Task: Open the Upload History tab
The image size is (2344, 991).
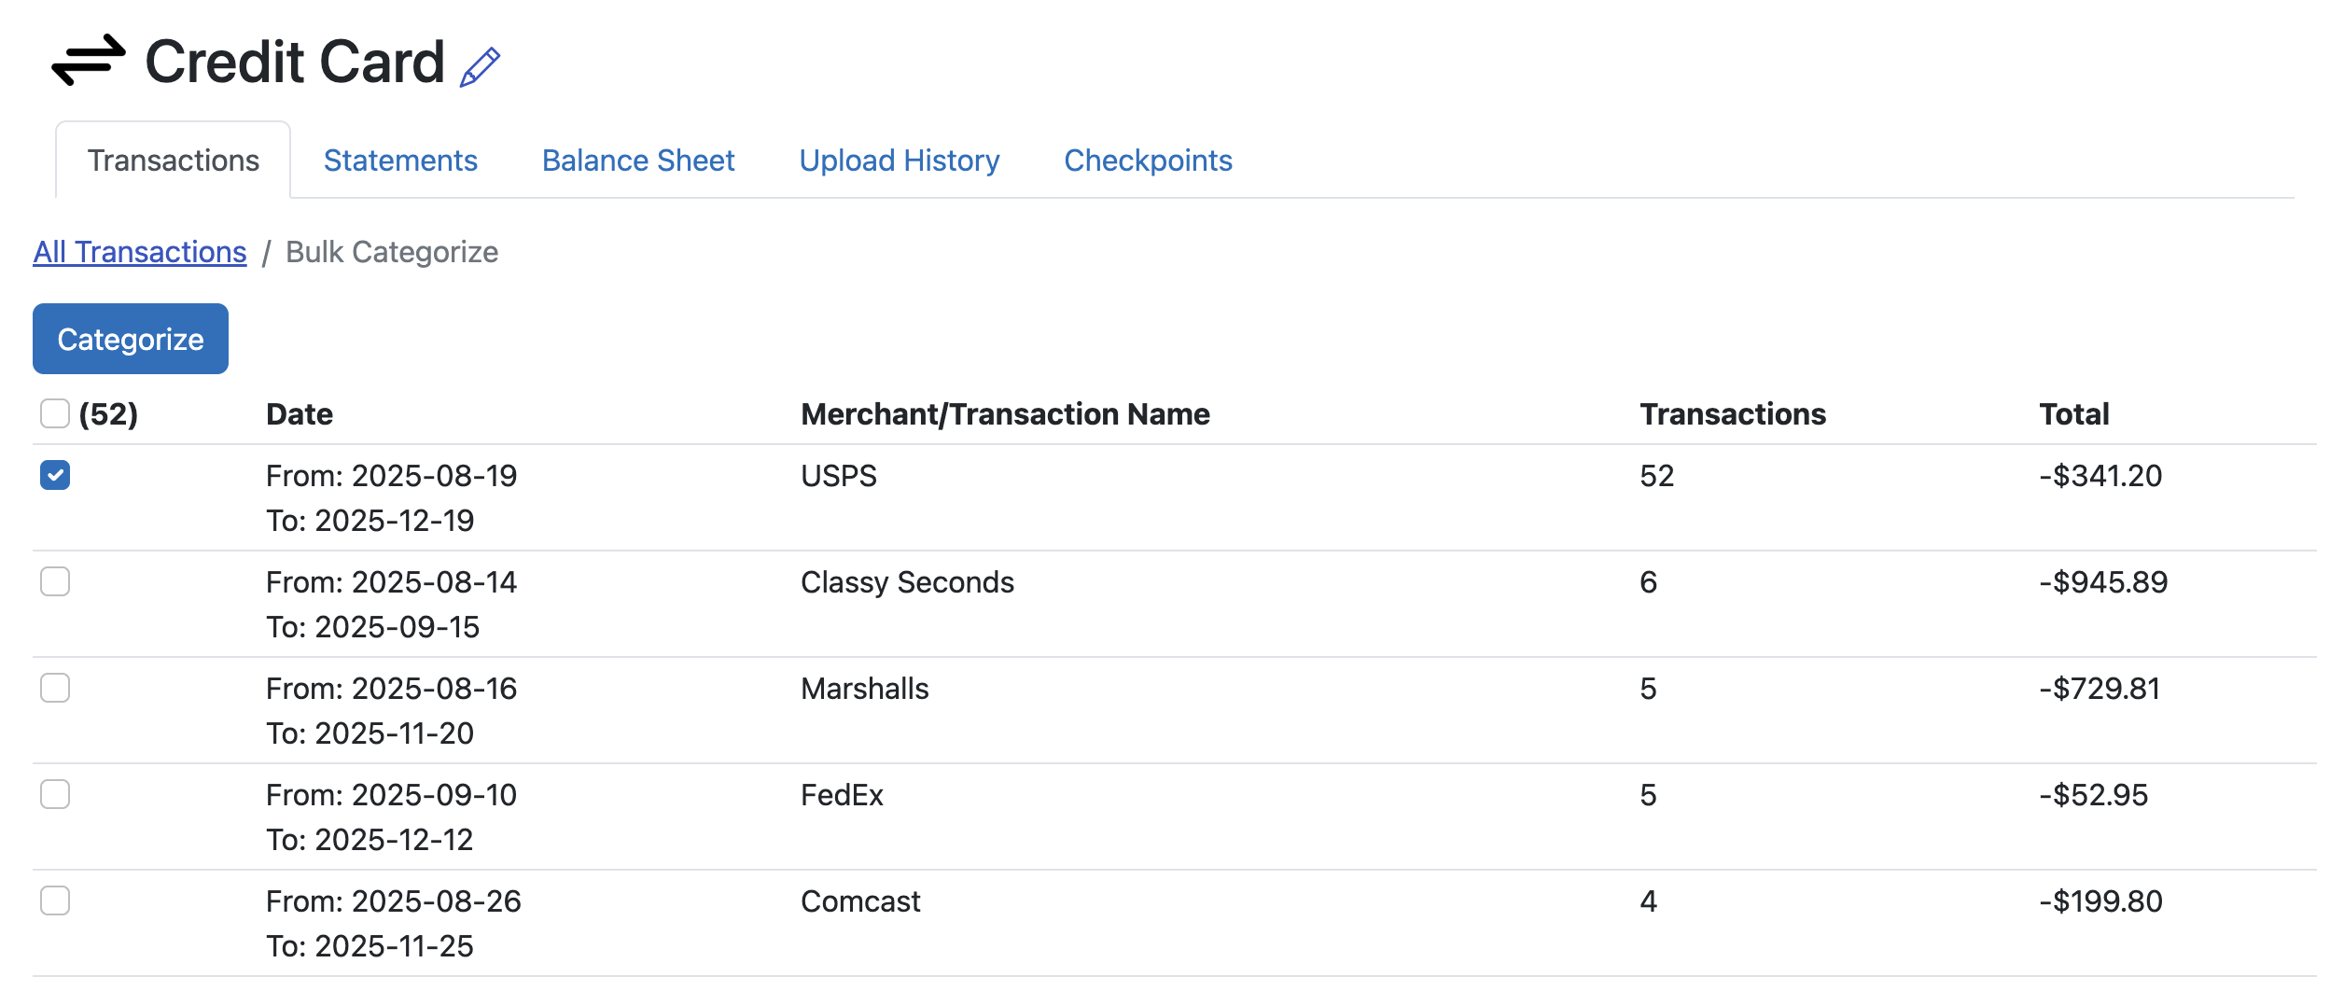Action: click(x=900, y=161)
